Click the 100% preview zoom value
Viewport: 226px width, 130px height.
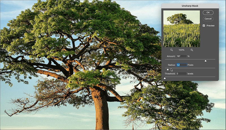coord(181,50)
